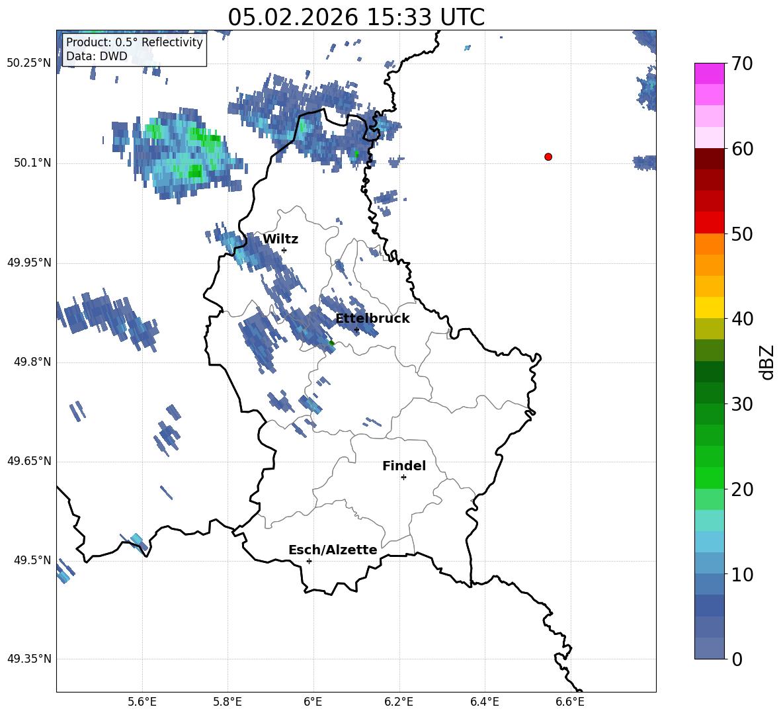
Task: Click the orange colorbar swatch below 50
Action: 709,243
